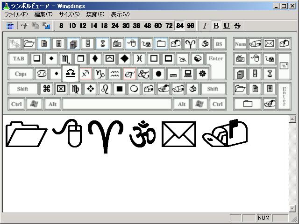
Task: Click the yin-yang symbol key
Action: tap(198, 58)
